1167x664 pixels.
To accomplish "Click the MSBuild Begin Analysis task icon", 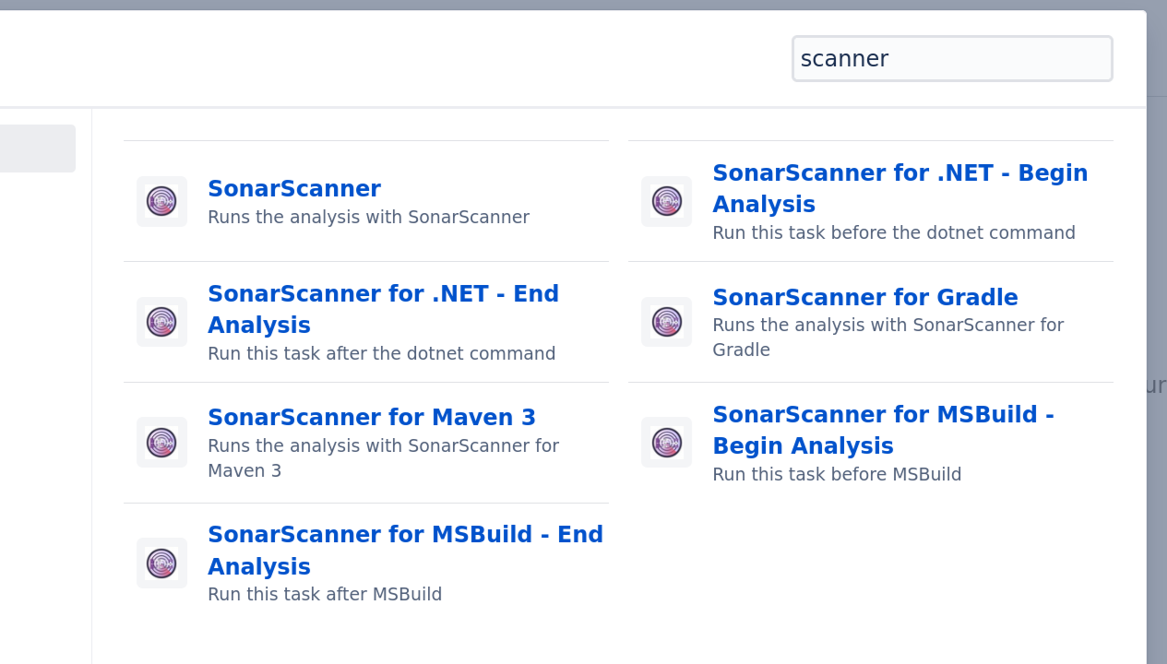I will [x=666, y=443].
